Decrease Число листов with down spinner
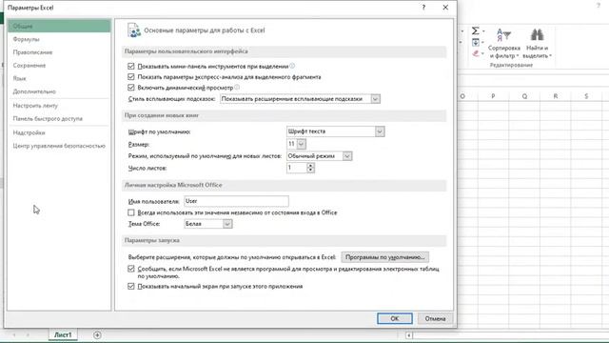Image resolution: width=609 pixels, height=343 pixels. tap(310, 170)
